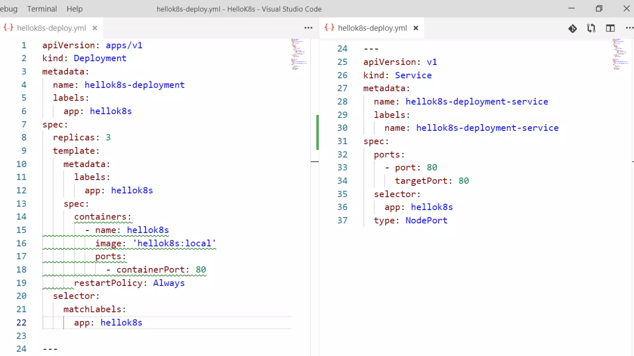Click line number 31 in right gutter
The width and height of the screenshot is (634, 356).
pos(342,141)
